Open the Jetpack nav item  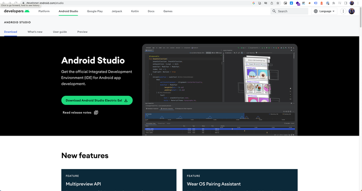coord(117,11)
